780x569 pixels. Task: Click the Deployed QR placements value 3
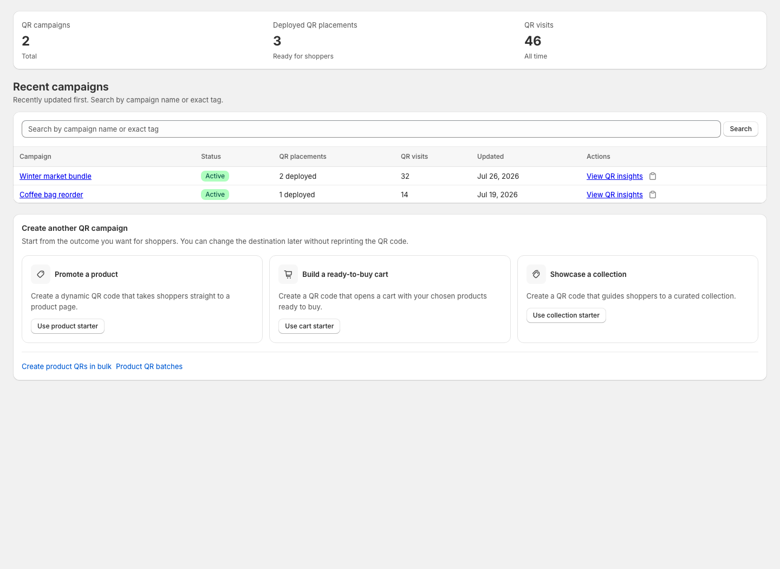pos(277,41)
